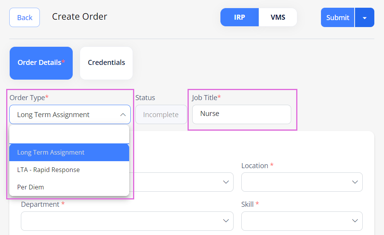
Task: Select Long Term Assignment option
Action: pos(69,152)
